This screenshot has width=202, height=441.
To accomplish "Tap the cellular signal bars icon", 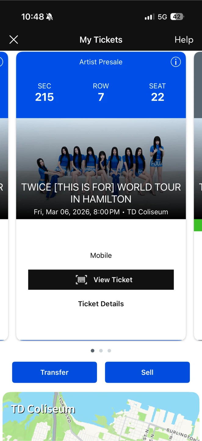I will (x=150, y=17).
